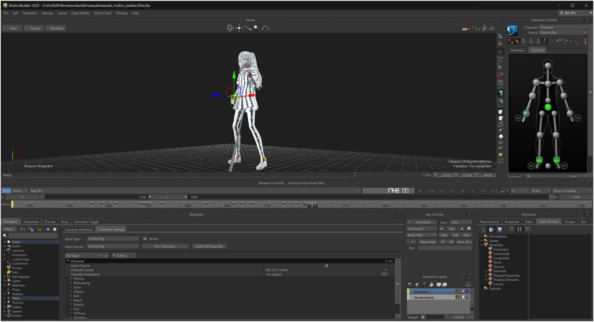
Task: Switch to the FCurves tab
Action: [49, 221]
